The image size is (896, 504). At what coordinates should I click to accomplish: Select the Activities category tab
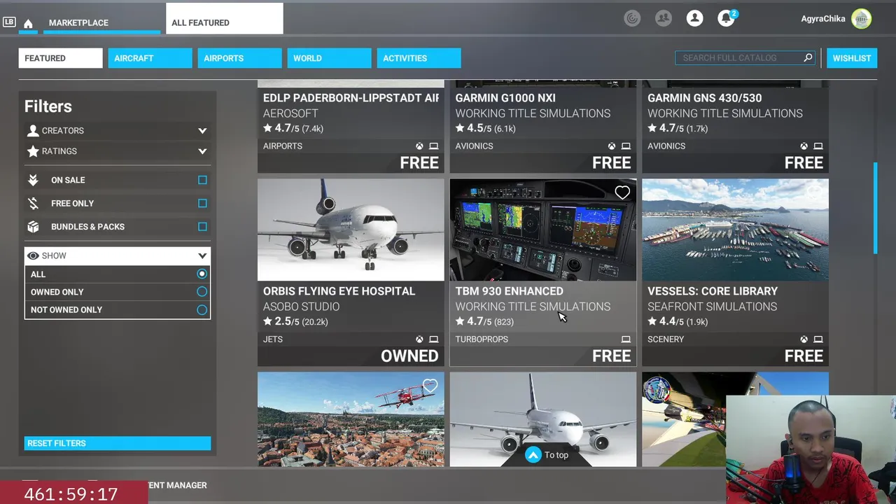(419, 58)
